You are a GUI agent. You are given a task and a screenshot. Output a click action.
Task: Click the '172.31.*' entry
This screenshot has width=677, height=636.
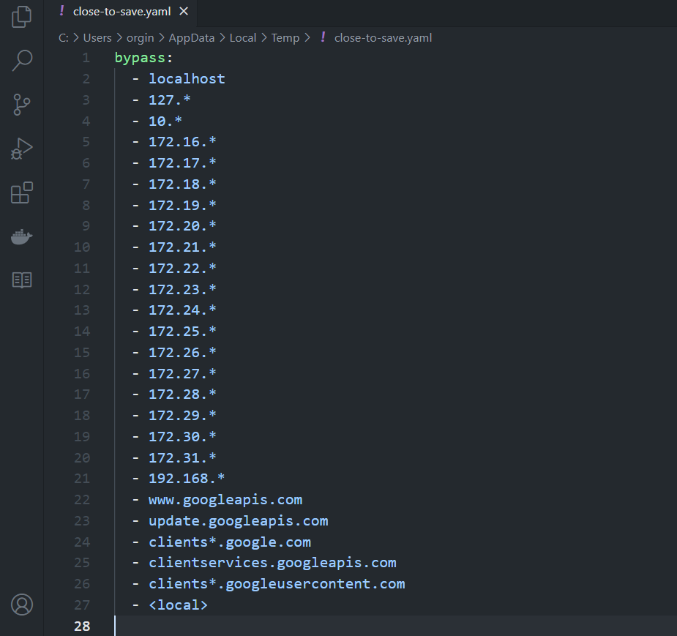point(182,458)
